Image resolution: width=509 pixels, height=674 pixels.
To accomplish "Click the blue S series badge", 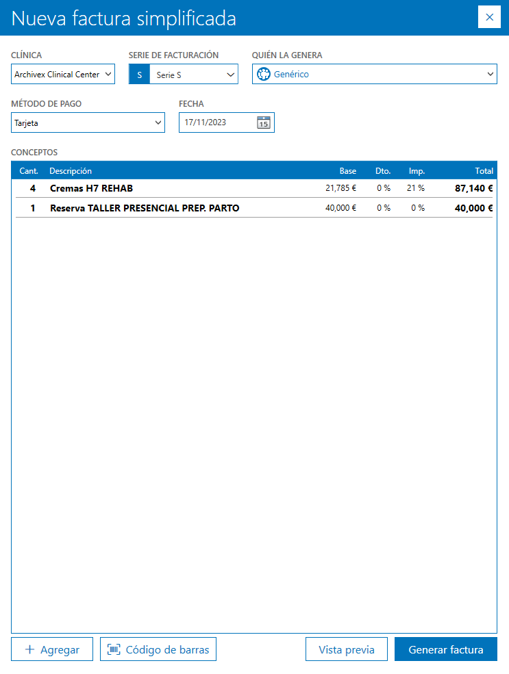I will pyautogui.click(x=139, y=75).
